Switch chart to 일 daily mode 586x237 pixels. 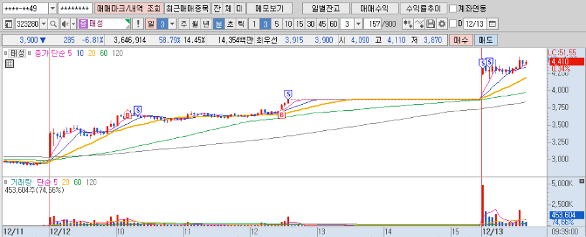coord(150,24)
